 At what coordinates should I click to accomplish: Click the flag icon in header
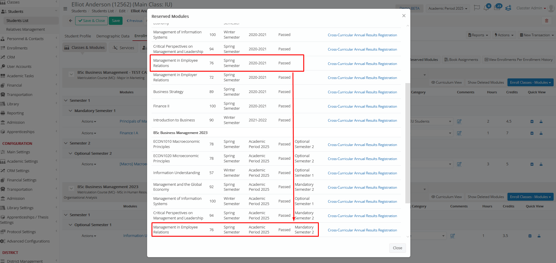[477, 8]
